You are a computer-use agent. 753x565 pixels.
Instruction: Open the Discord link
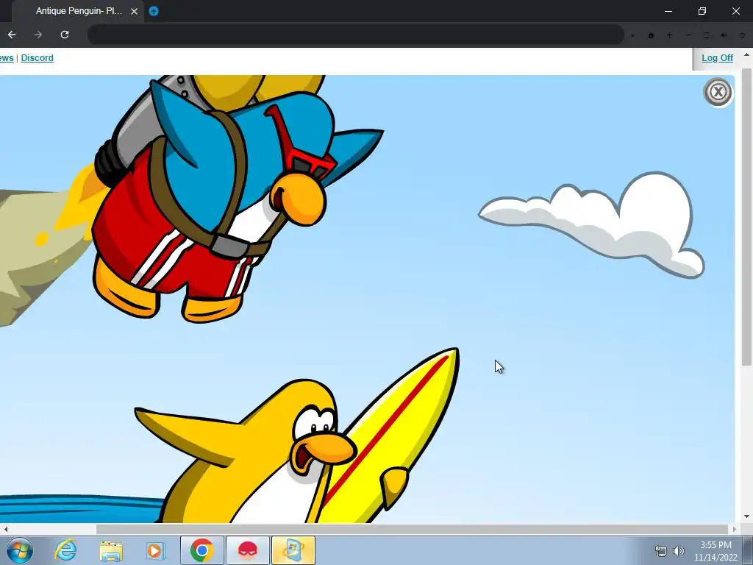point(37,57)
